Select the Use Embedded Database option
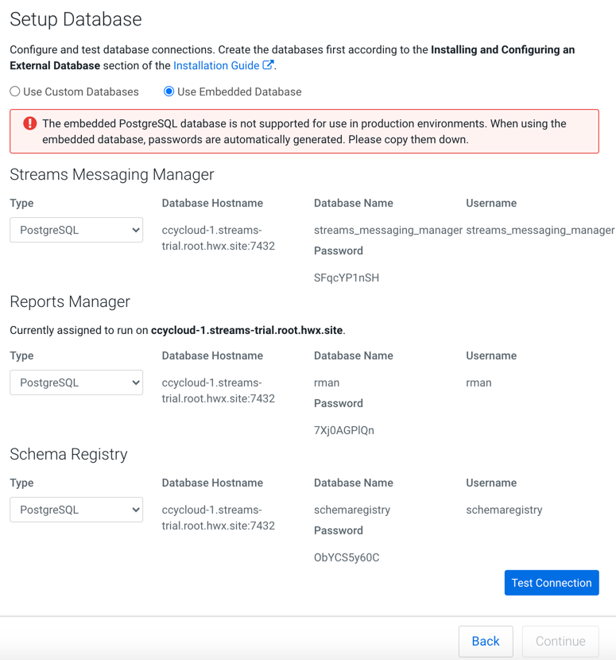The image size is (616, 660). point(169,91)
